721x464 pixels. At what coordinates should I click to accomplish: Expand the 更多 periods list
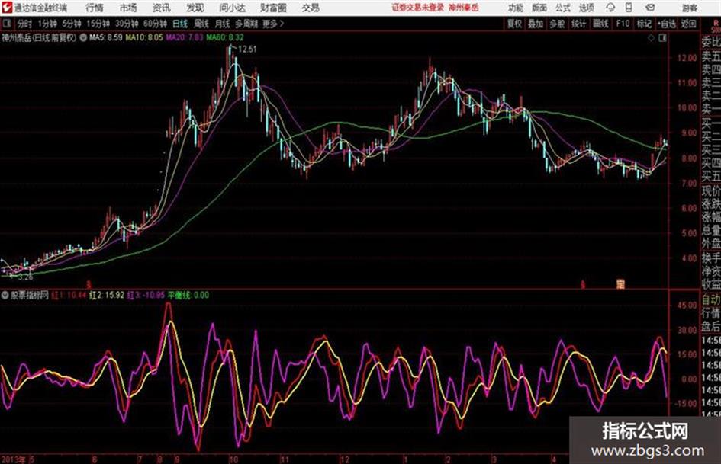273,24
